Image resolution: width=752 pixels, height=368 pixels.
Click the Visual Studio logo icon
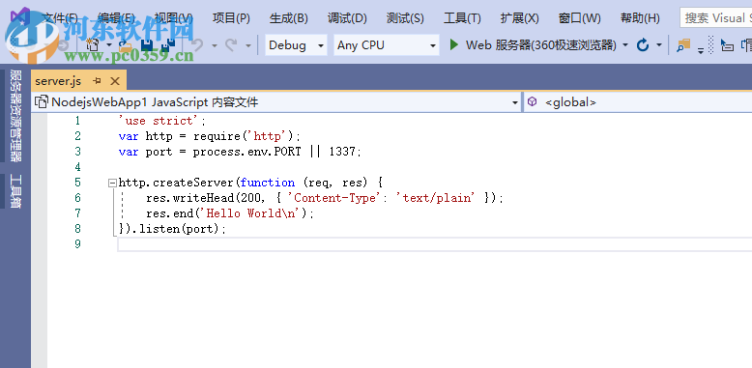[x=19, y=17]
